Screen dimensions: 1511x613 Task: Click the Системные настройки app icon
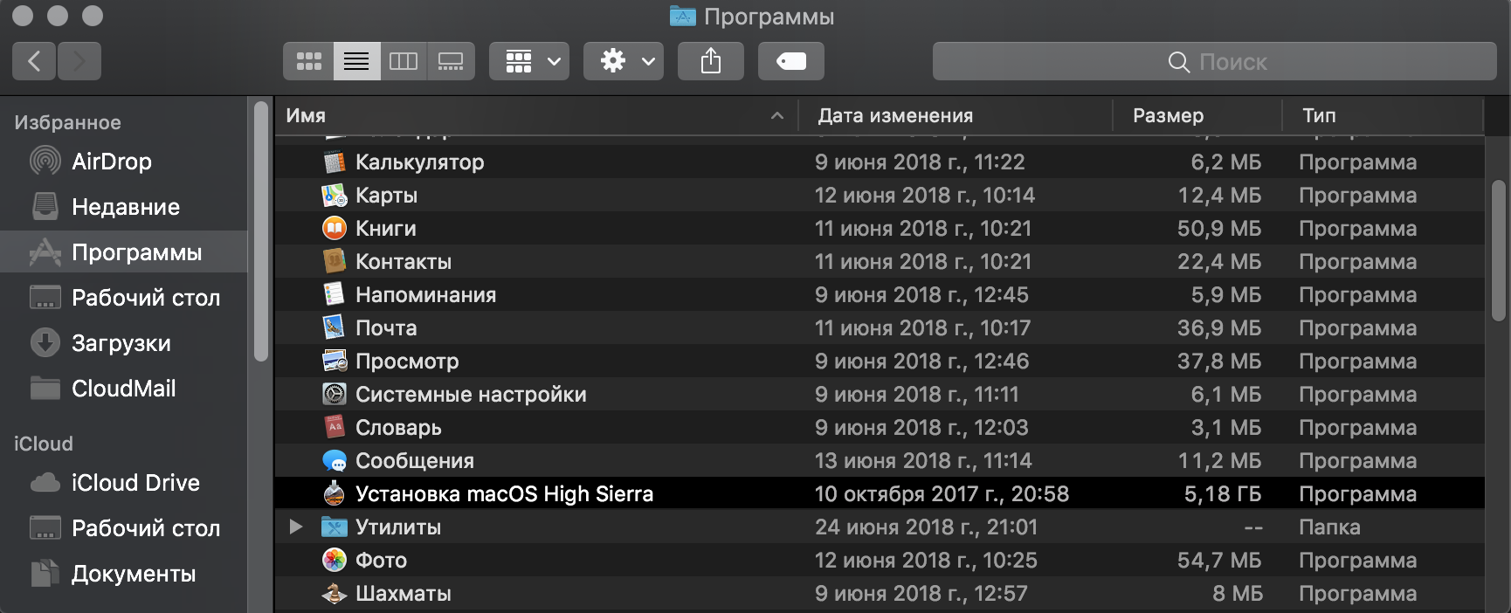(x=334, y=394)
